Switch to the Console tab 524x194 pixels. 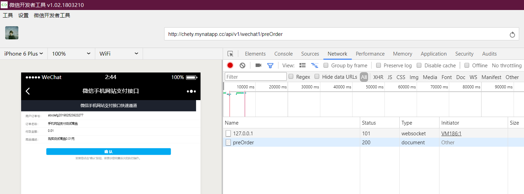click(284, 54)
